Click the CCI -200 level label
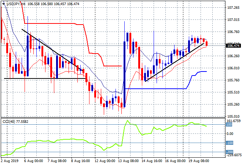Image resolution: width=242 pixels, height=165 pixels. click(x=230, y=152)
